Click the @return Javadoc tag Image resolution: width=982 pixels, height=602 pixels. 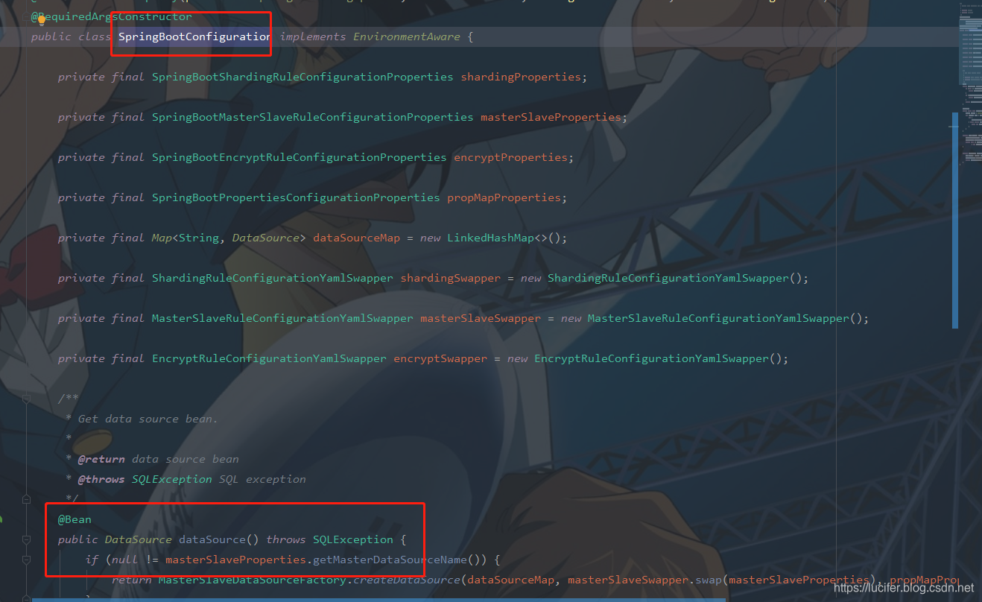[101, 459]
